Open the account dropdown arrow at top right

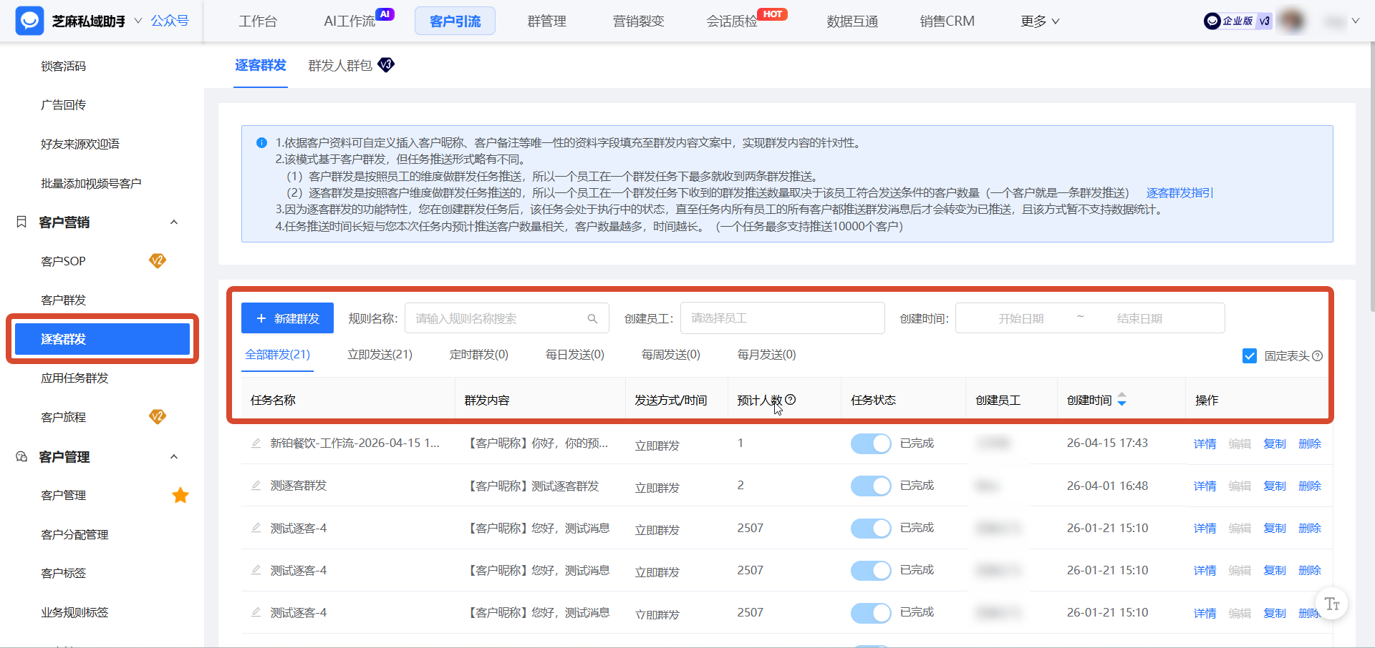[x=1355, y=21]
